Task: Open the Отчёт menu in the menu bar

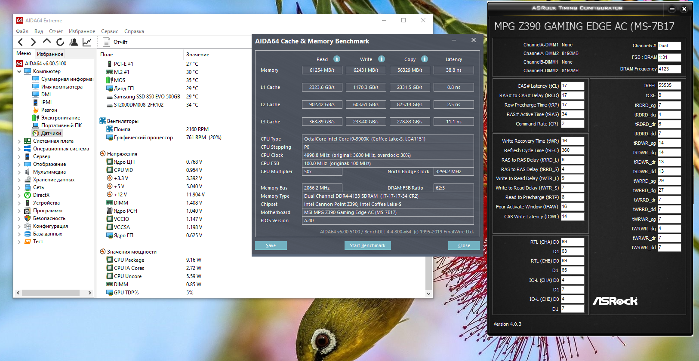Action: (x=56, y=31)
